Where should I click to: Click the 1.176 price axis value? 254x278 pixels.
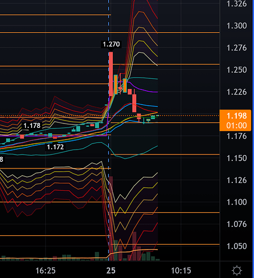coord(237,136)
